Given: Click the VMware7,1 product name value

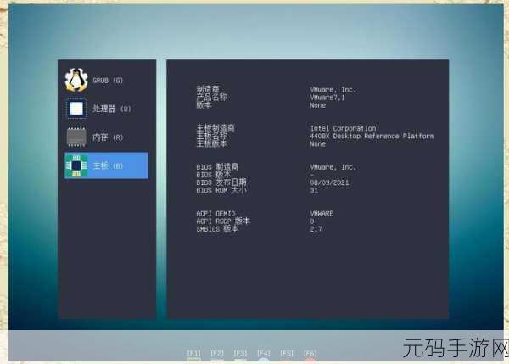Looking at the screenshot, I should [327, 98].
